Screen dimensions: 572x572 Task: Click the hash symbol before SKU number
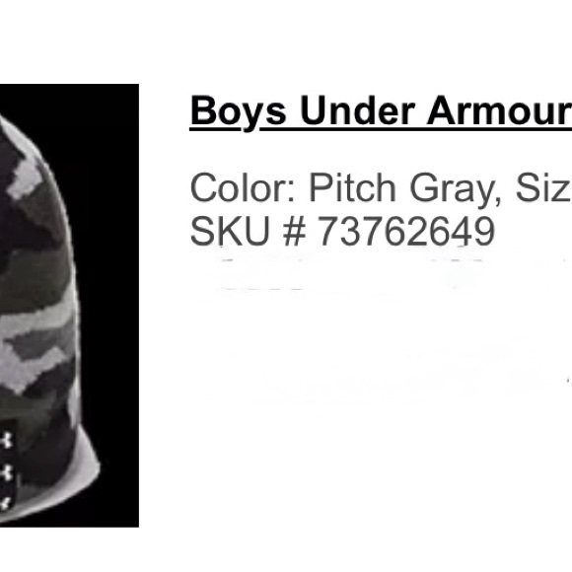[294, 231]
